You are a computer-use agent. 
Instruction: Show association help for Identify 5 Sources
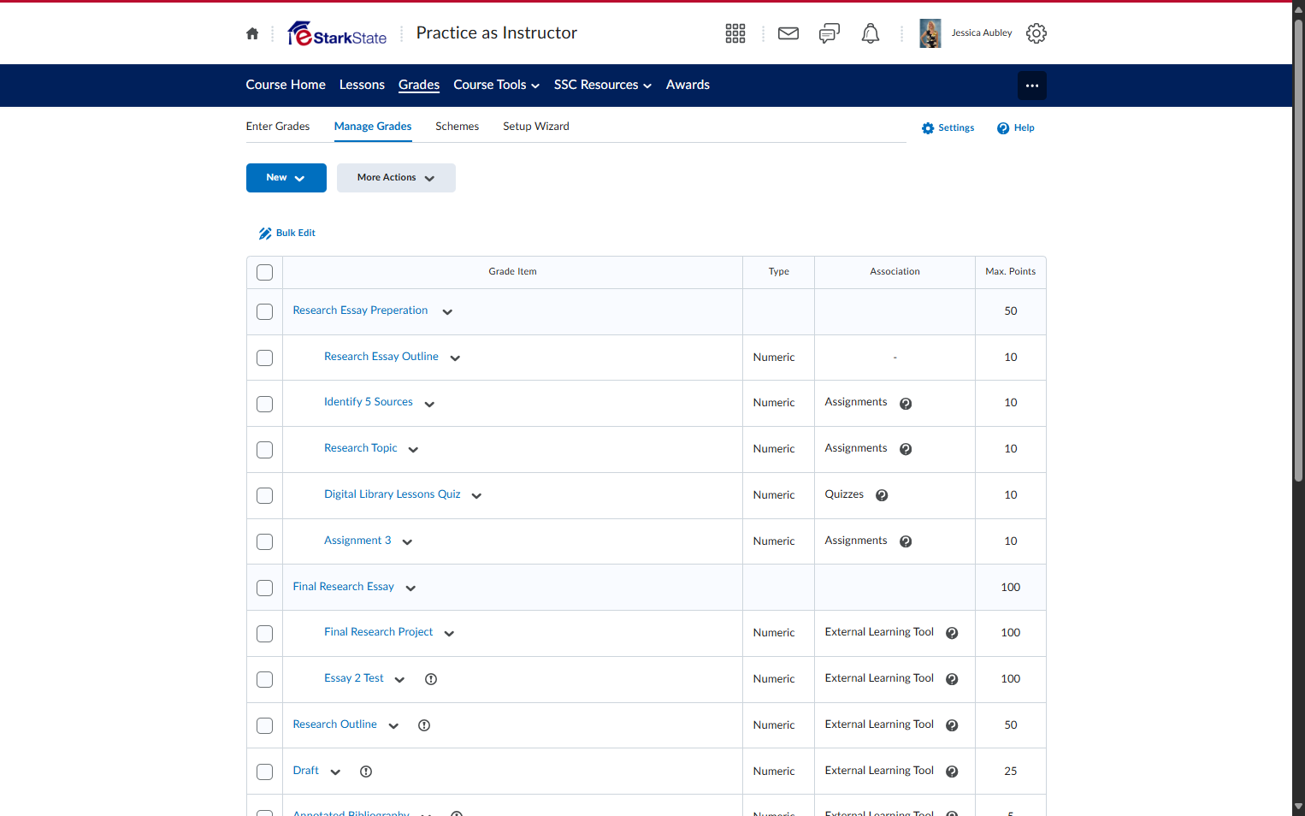pos(906,404)
